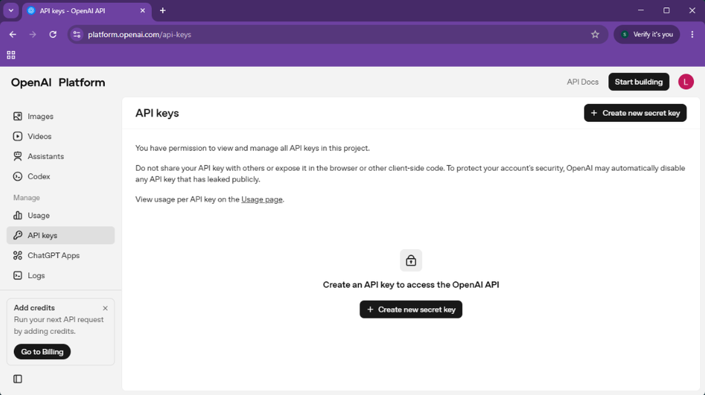Open the Images sidebar item
The height and width of the screenshot is (395, 705).
[60, 116]
